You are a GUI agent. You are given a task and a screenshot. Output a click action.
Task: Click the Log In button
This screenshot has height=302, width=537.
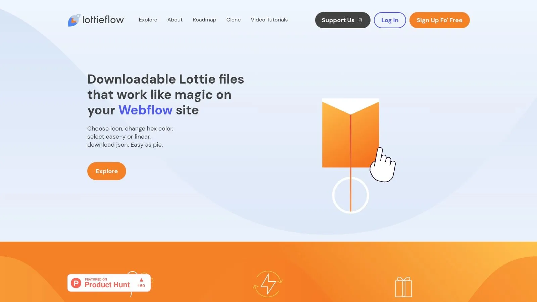coord(390,20)
